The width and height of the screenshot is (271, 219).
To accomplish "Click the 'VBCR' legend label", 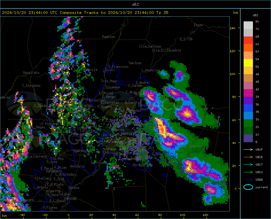I will click(x=259, y=157).
